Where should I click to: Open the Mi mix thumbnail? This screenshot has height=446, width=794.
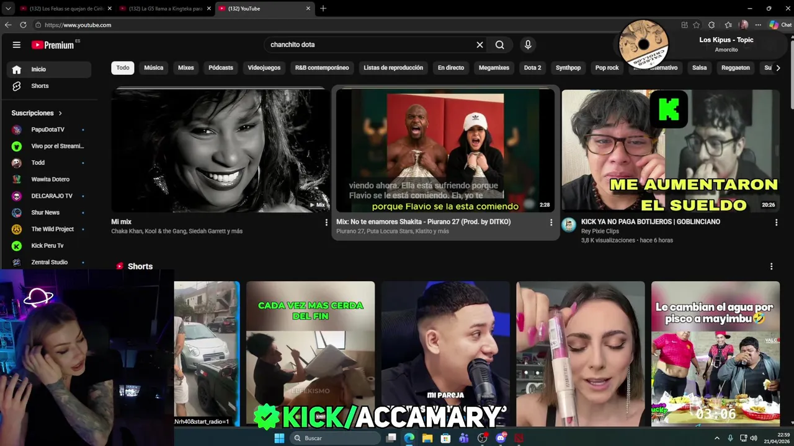[x=221, y=151]
